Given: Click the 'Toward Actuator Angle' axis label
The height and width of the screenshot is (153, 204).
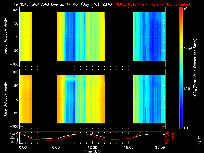Looking at the screenshot, I should coord(5,37).
